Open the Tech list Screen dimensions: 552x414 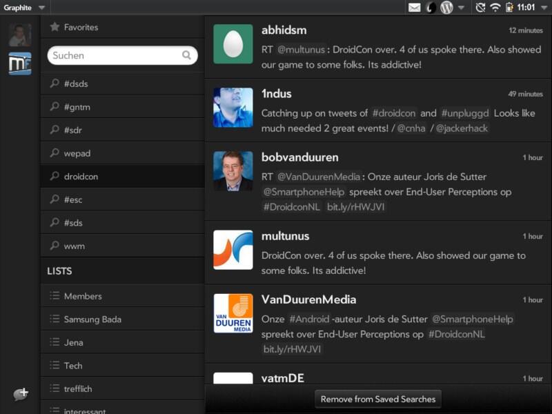[123, 366]
